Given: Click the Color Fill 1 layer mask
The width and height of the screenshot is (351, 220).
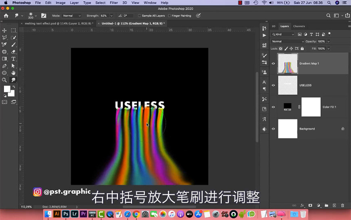Looking at the screenshot, I should (x=311, y=107).
